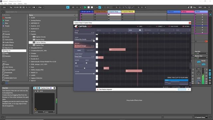Expand the ALIEN plug-in folder
Image resolution: width=213 pixels, height=120 pixels.
30,18
